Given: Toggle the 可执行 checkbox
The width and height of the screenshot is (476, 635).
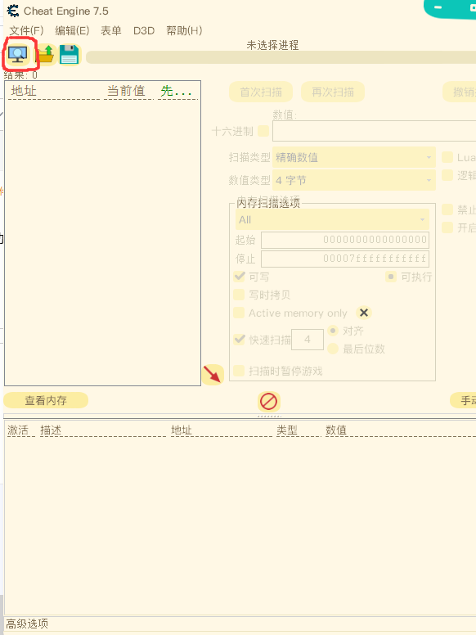Looking at the screenshot, I should pos(391,277).
